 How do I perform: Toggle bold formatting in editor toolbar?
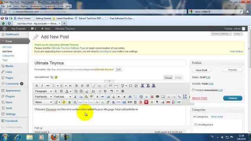pyautogui.click(x=36, y=86)
